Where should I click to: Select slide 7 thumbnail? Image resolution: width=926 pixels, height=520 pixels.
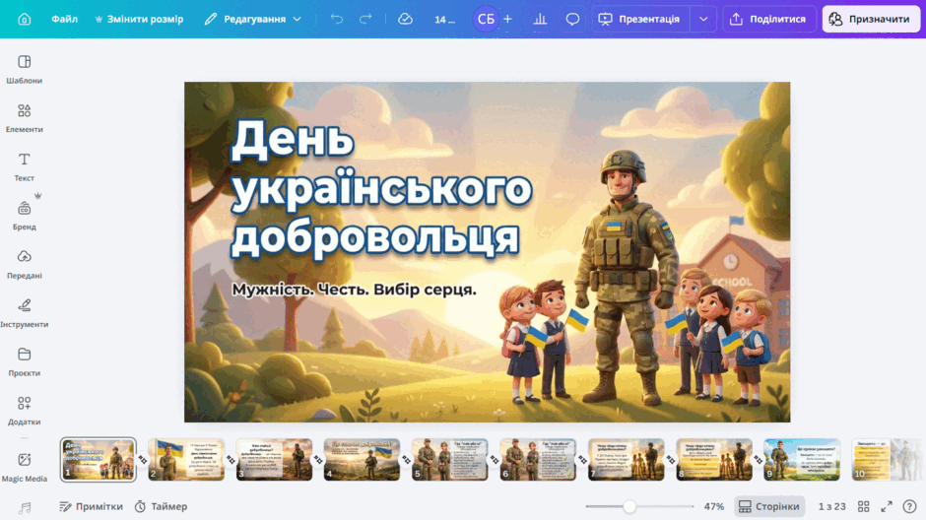click(626, 459)
